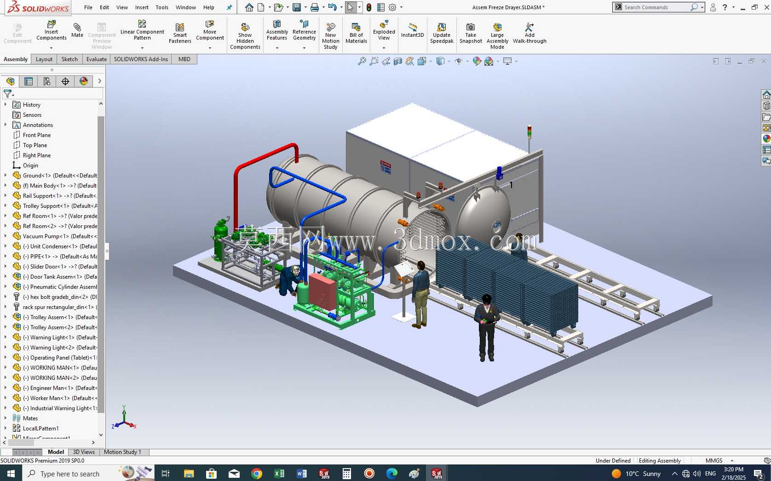The width and height of the screenshot is (771, 481).
Task: Open Linear Component Pattern tool
Action: click(142, 30)
